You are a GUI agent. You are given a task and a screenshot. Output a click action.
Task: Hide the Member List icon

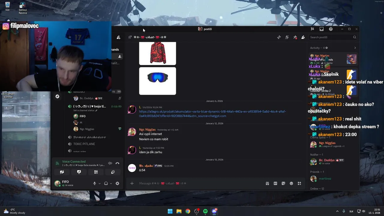pos(303,37)
